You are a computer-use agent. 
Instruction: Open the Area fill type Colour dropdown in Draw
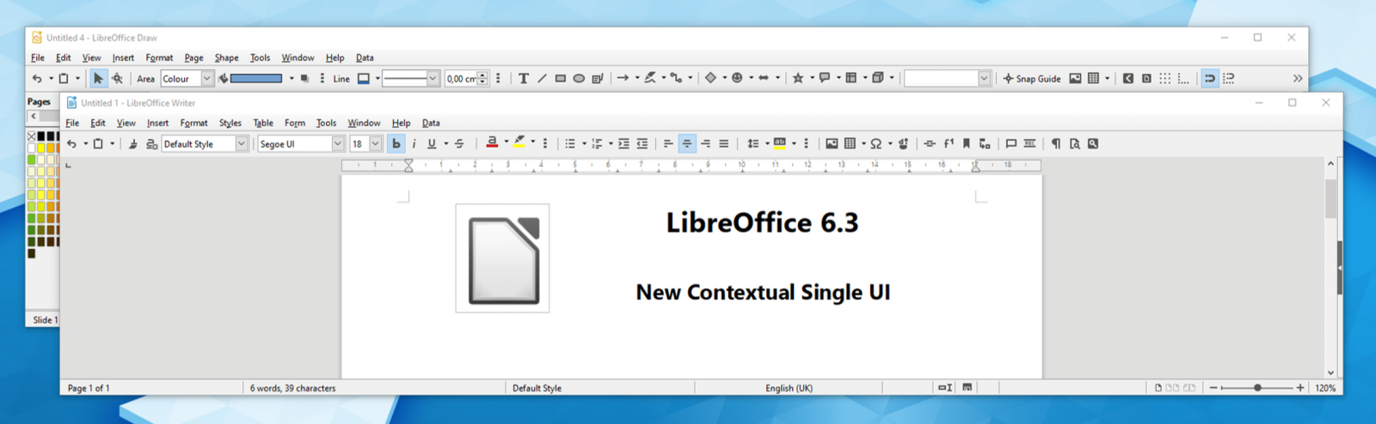coord(207,78)
